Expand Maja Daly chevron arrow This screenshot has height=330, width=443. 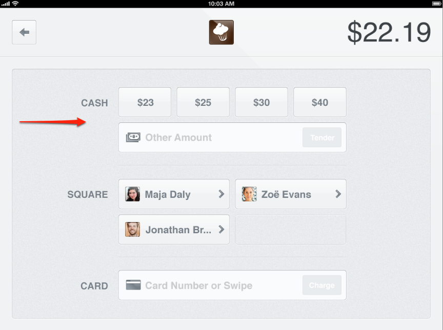pos(221,194)
